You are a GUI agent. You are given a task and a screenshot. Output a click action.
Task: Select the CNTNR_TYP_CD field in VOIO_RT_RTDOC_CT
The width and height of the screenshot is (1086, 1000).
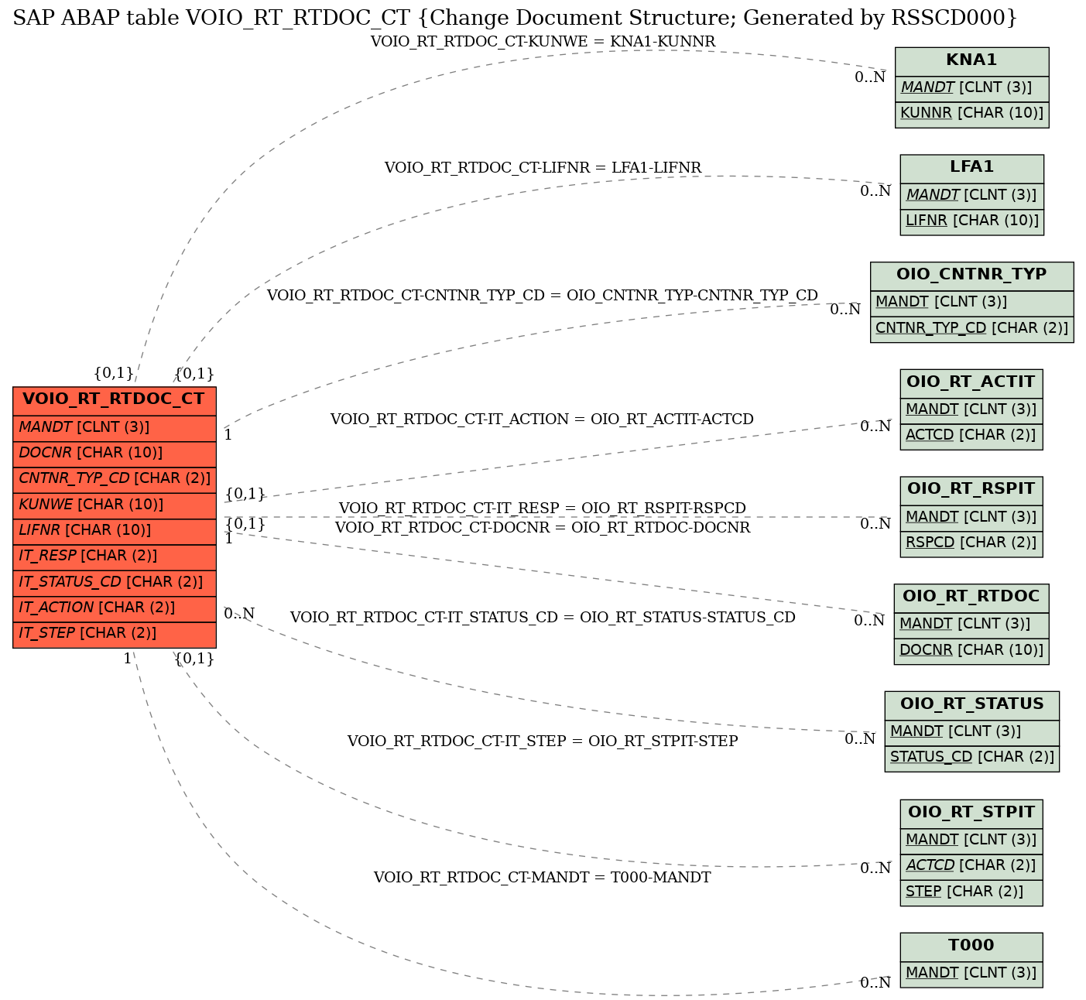click(115, 479)
